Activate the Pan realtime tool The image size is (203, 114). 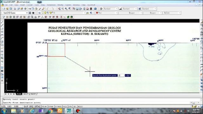(59, 9)
